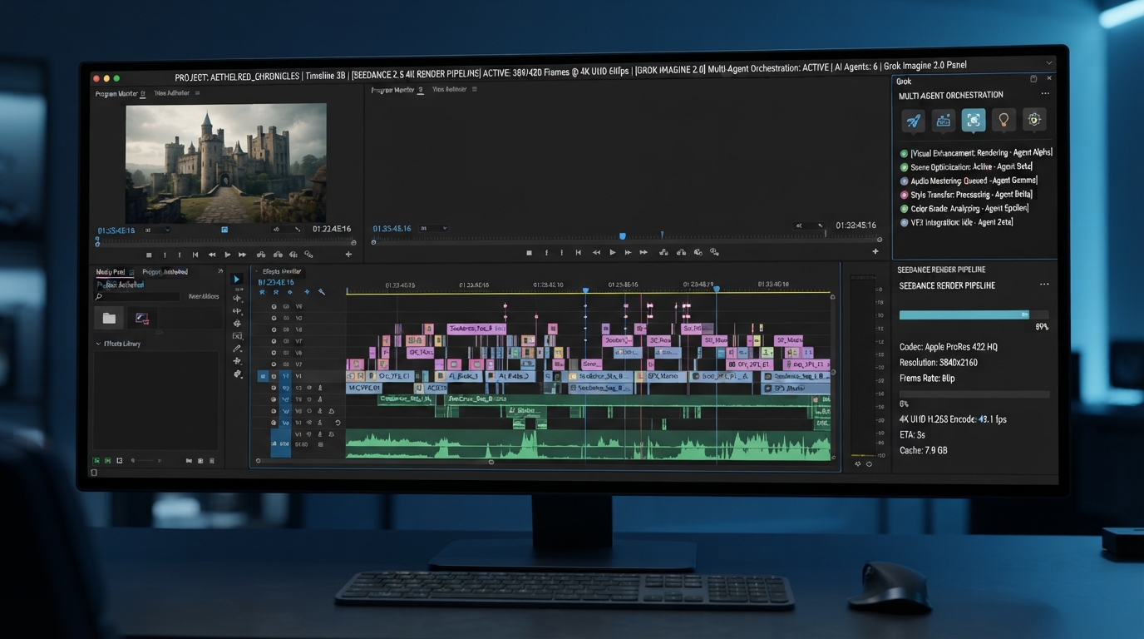Click the wrench icon in the empty monitor
This screenshot has height=639, width=1144.
[821, 225]
